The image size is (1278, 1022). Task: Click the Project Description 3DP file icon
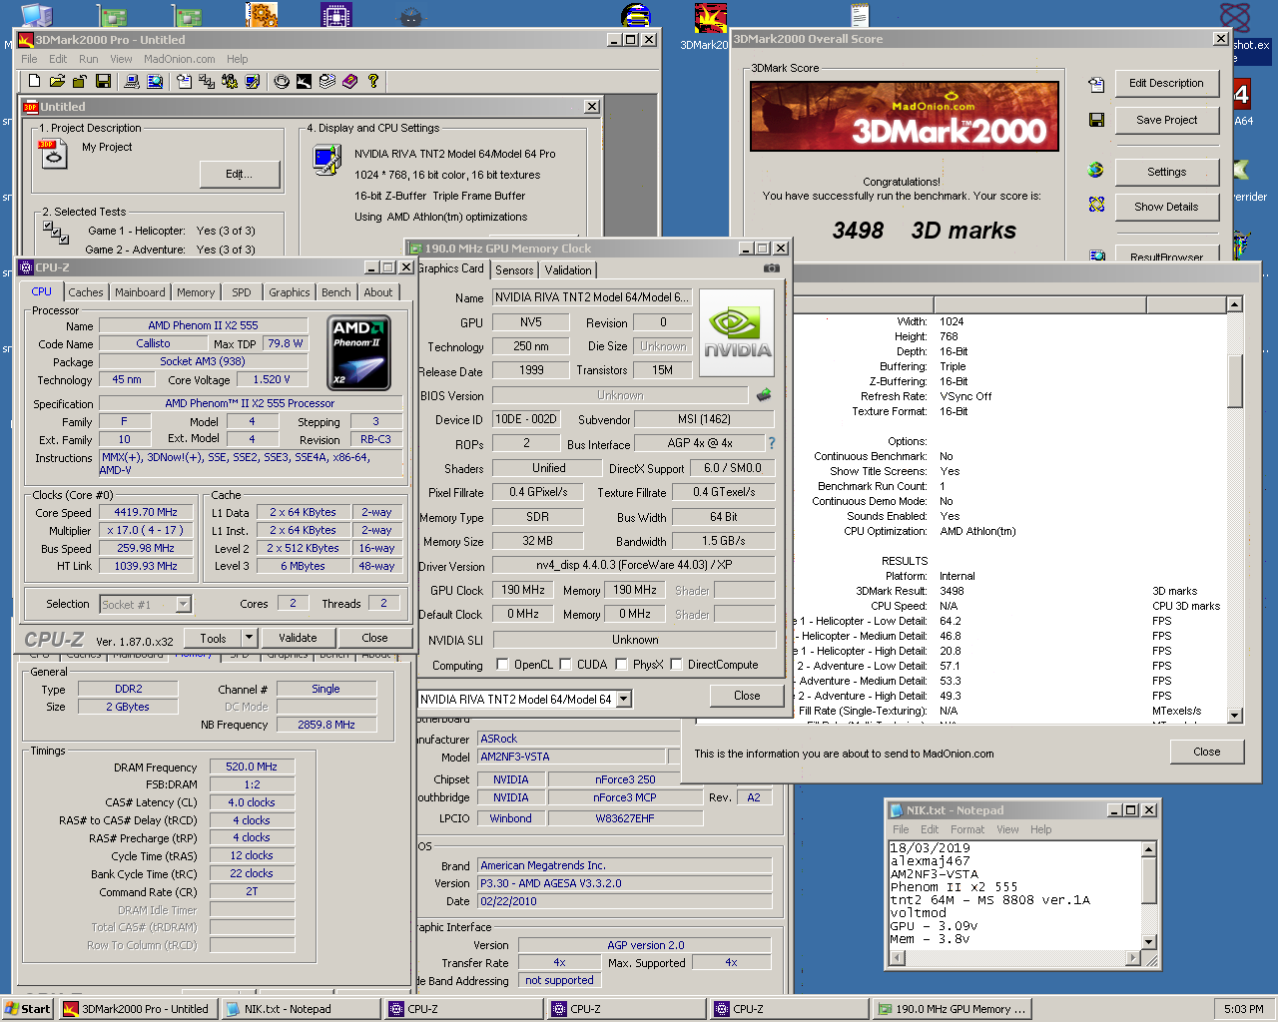tap(53, 154)
